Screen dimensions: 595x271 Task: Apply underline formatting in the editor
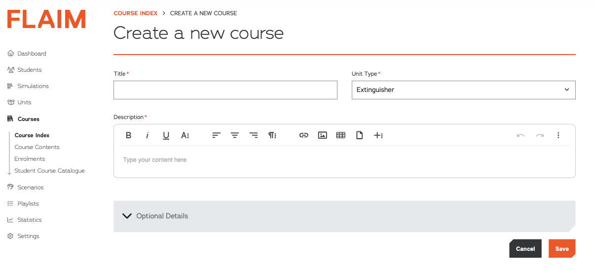(166, 135)
